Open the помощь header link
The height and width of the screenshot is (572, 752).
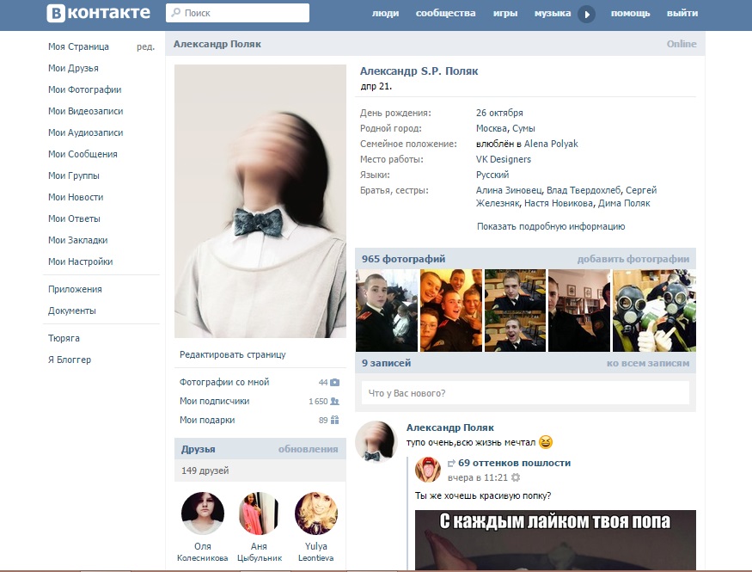630,14
